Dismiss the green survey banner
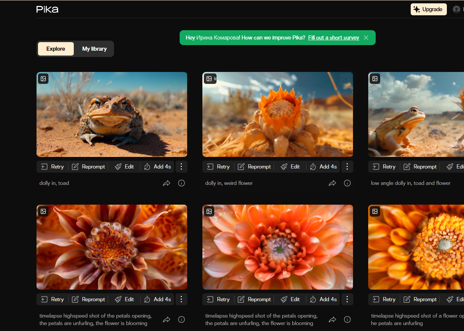The width and height of the screenshot is (464, 331). tap(366, 38)
